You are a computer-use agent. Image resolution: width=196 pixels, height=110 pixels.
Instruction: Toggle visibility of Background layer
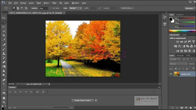click(171, 74)
